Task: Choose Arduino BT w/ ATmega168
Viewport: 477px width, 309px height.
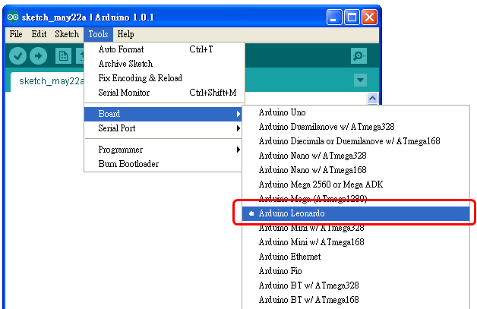Action: [356, 300]
